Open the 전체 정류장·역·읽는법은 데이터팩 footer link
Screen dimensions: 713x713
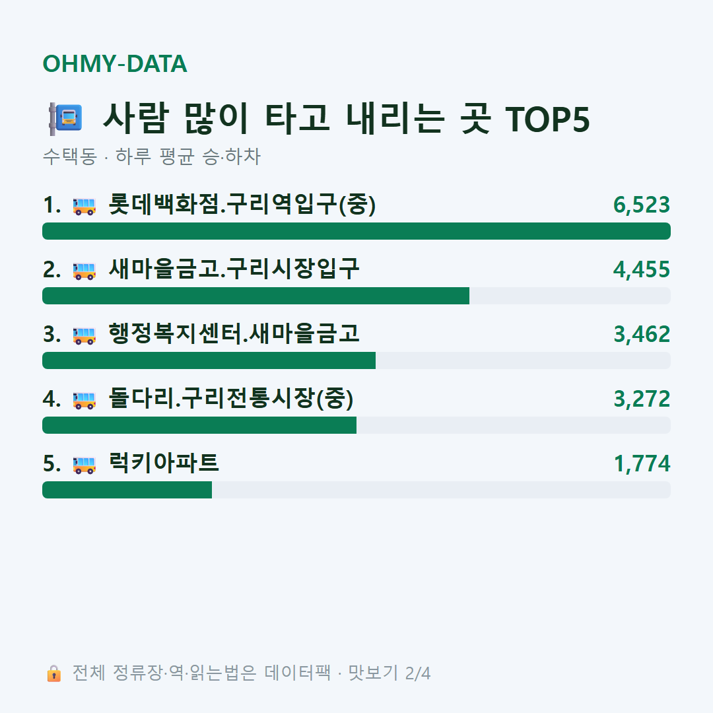pyautogui.click(x=201, y=673)
